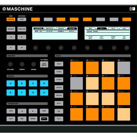This screenshot has width=137, height=137.
Task: Select group D
Action: (x=44, y=83)
